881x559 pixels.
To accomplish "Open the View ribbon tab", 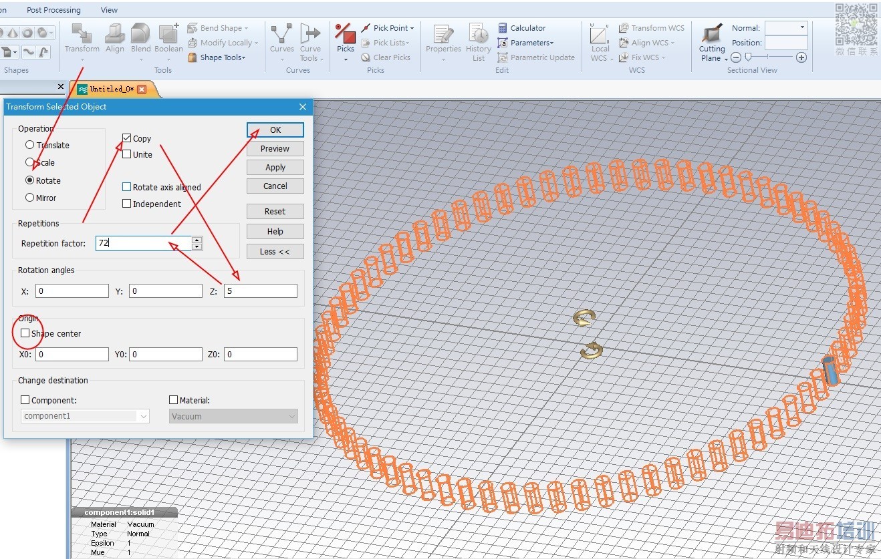I will 109,10.
